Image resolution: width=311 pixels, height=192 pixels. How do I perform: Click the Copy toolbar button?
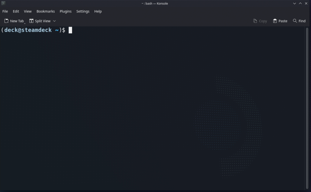click(260, 21)
